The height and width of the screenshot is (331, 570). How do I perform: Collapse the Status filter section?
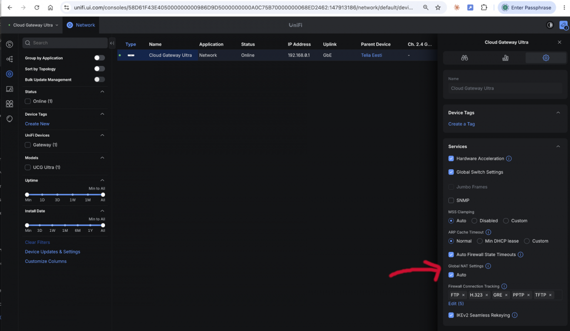(x=102, y=92)
